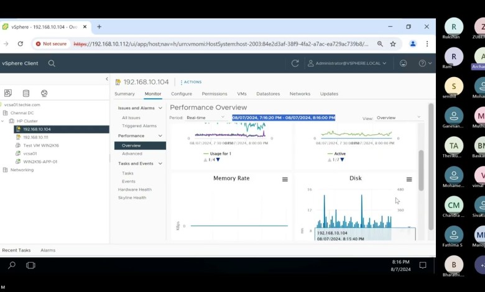
Task: Open Triggered Alarms
Action: [x=139, y=126]
